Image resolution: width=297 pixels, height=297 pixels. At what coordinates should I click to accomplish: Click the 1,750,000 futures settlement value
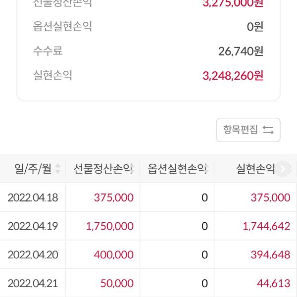pos(109,226)
